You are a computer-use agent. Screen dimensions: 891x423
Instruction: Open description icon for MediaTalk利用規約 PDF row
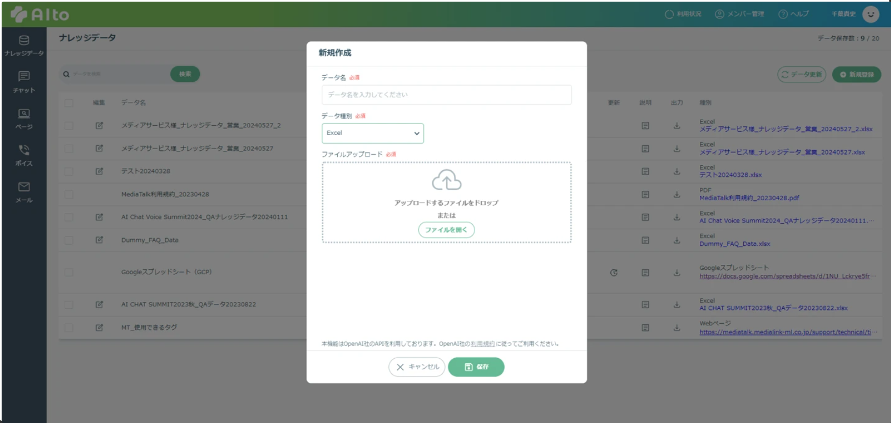pos(645,195)
